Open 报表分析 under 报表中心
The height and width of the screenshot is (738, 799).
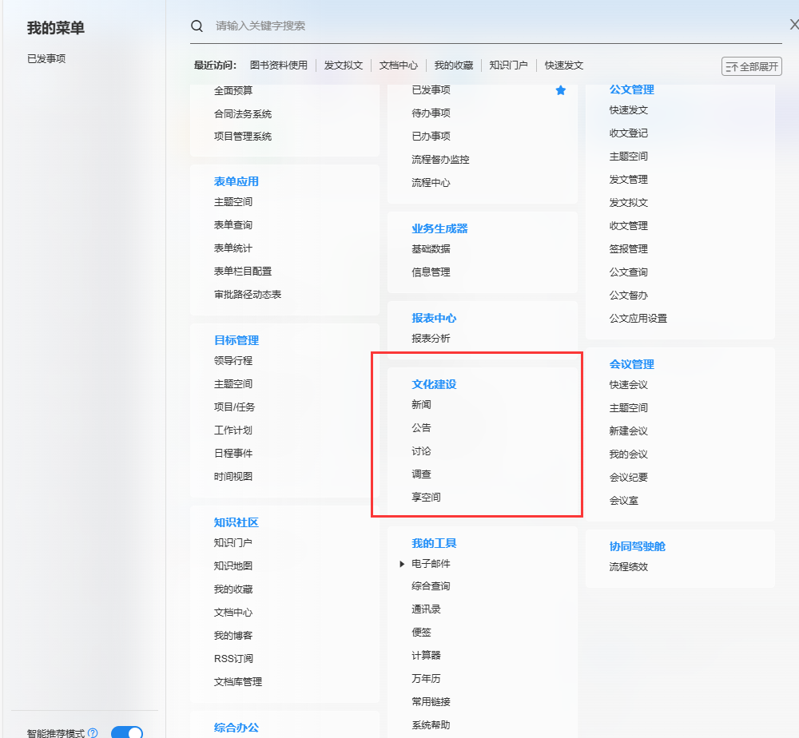click(x=431, y=339)
